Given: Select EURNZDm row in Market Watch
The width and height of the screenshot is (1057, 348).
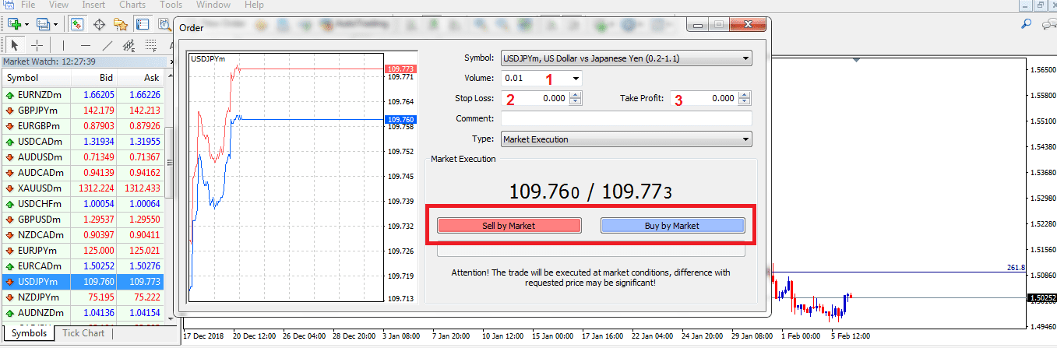Looking at the screenshot, I should coord(83,94).
